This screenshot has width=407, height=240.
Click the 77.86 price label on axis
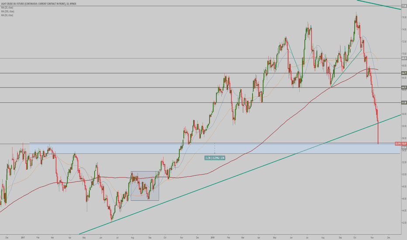(404, 6)
